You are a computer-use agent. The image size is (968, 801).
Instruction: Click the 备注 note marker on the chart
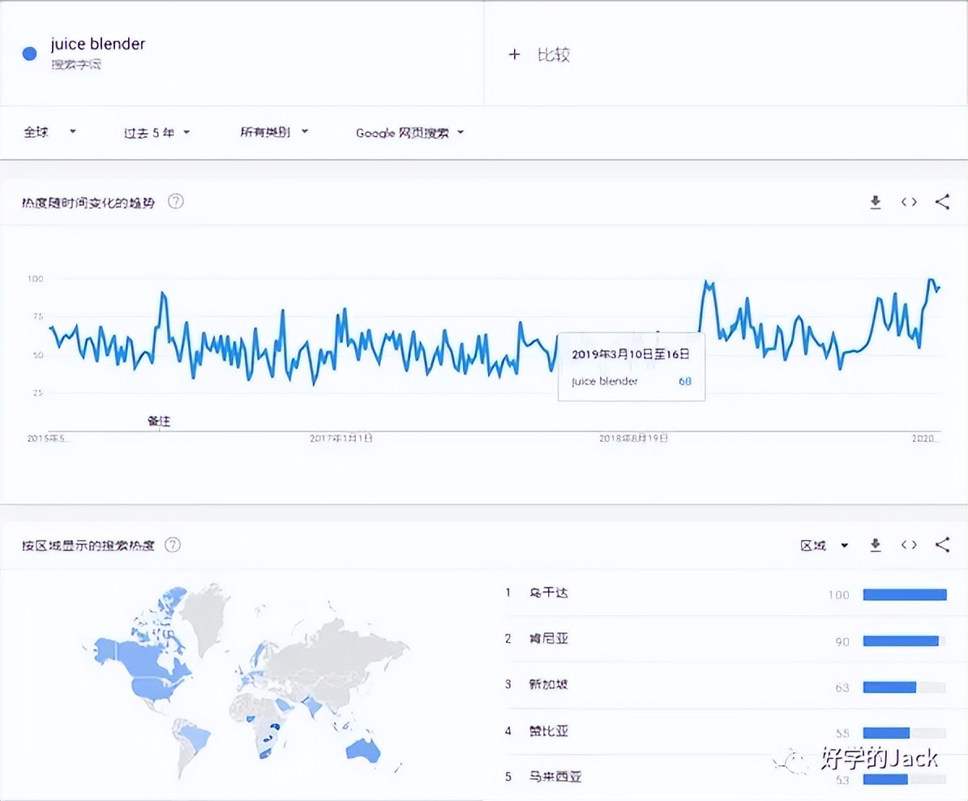159,422
